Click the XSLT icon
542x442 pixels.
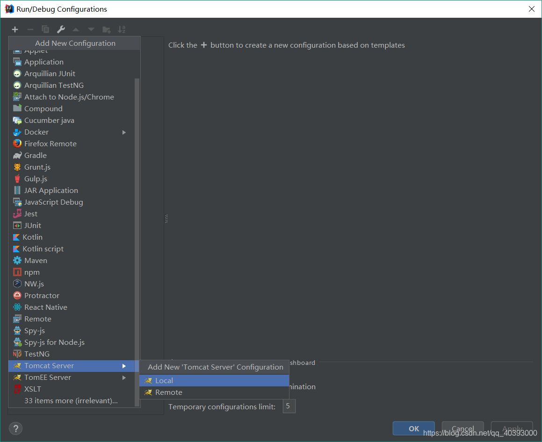(x=17, y=389)
